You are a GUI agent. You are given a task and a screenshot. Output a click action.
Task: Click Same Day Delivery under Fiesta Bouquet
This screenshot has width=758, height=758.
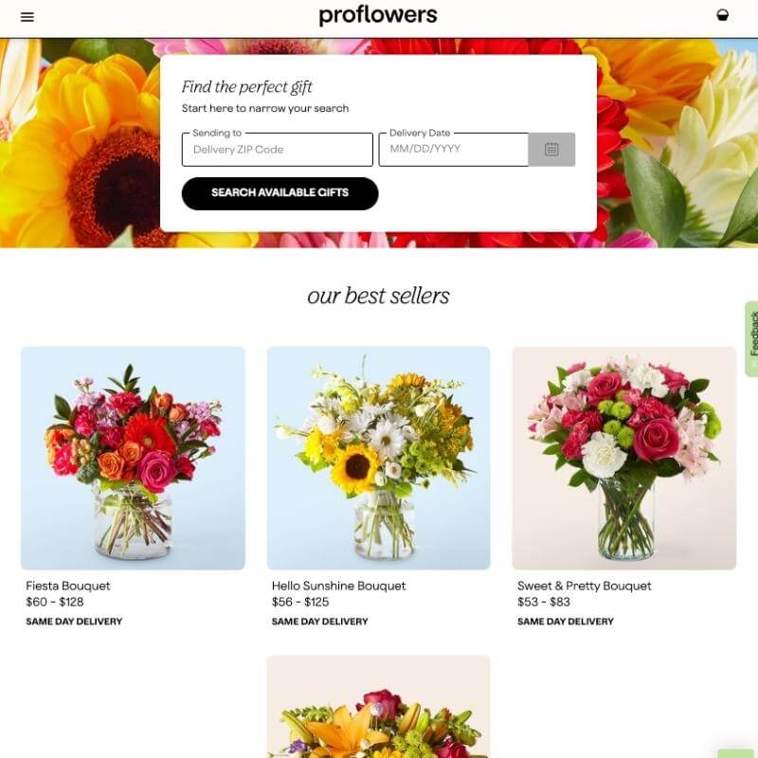pos(74,622)
